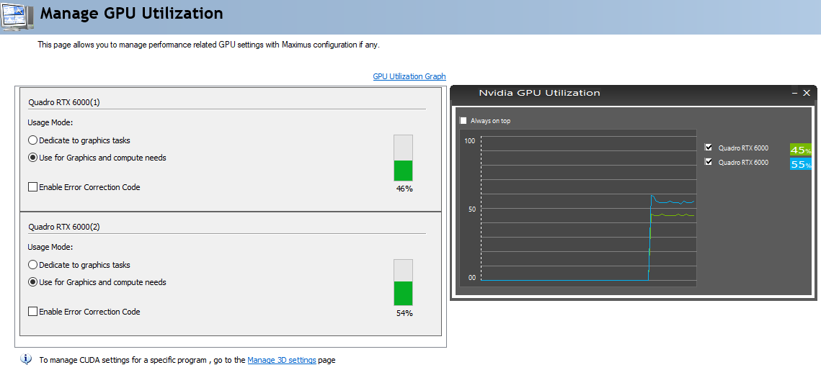Screen dimensions: 821x370
Task: Click the 54% usage bar for Quadro RTX 6000(2)
Action: 403,282
